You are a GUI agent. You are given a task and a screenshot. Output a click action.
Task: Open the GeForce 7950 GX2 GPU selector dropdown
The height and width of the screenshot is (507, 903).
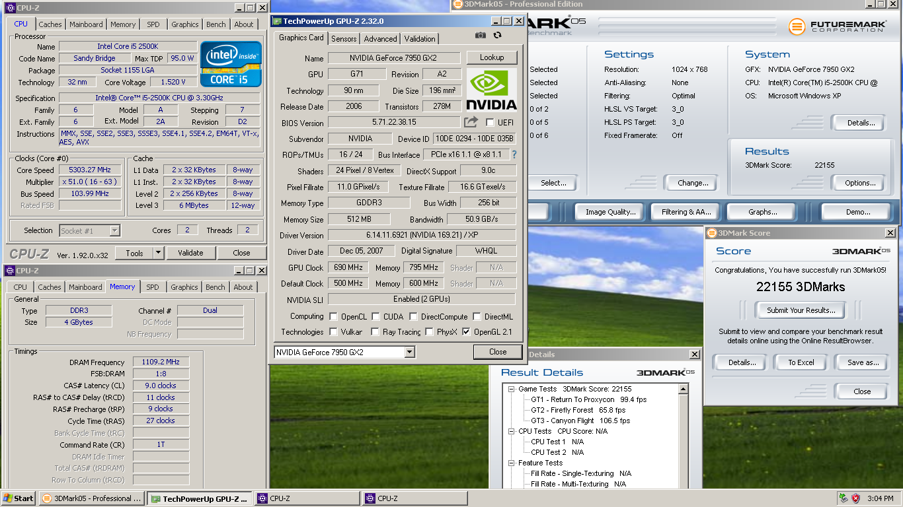click(x=410, y=352)
